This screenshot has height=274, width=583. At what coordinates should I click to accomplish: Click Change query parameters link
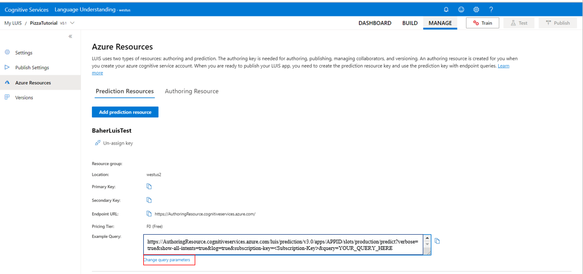tap(167, 260)
